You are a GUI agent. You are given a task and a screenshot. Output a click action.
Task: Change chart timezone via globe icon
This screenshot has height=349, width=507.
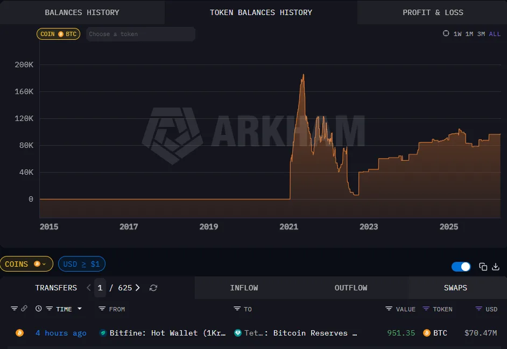pos(446,33)
